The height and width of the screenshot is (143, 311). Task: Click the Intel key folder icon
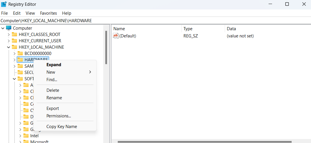[x=26, y=136]
